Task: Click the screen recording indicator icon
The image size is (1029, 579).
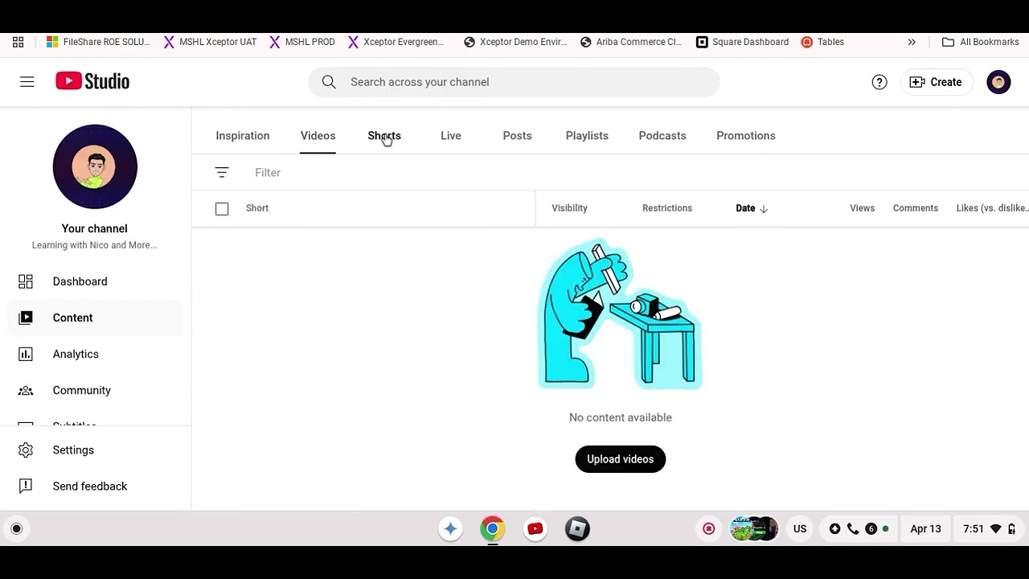Action: pyautogui.click(x=709, y=529)
